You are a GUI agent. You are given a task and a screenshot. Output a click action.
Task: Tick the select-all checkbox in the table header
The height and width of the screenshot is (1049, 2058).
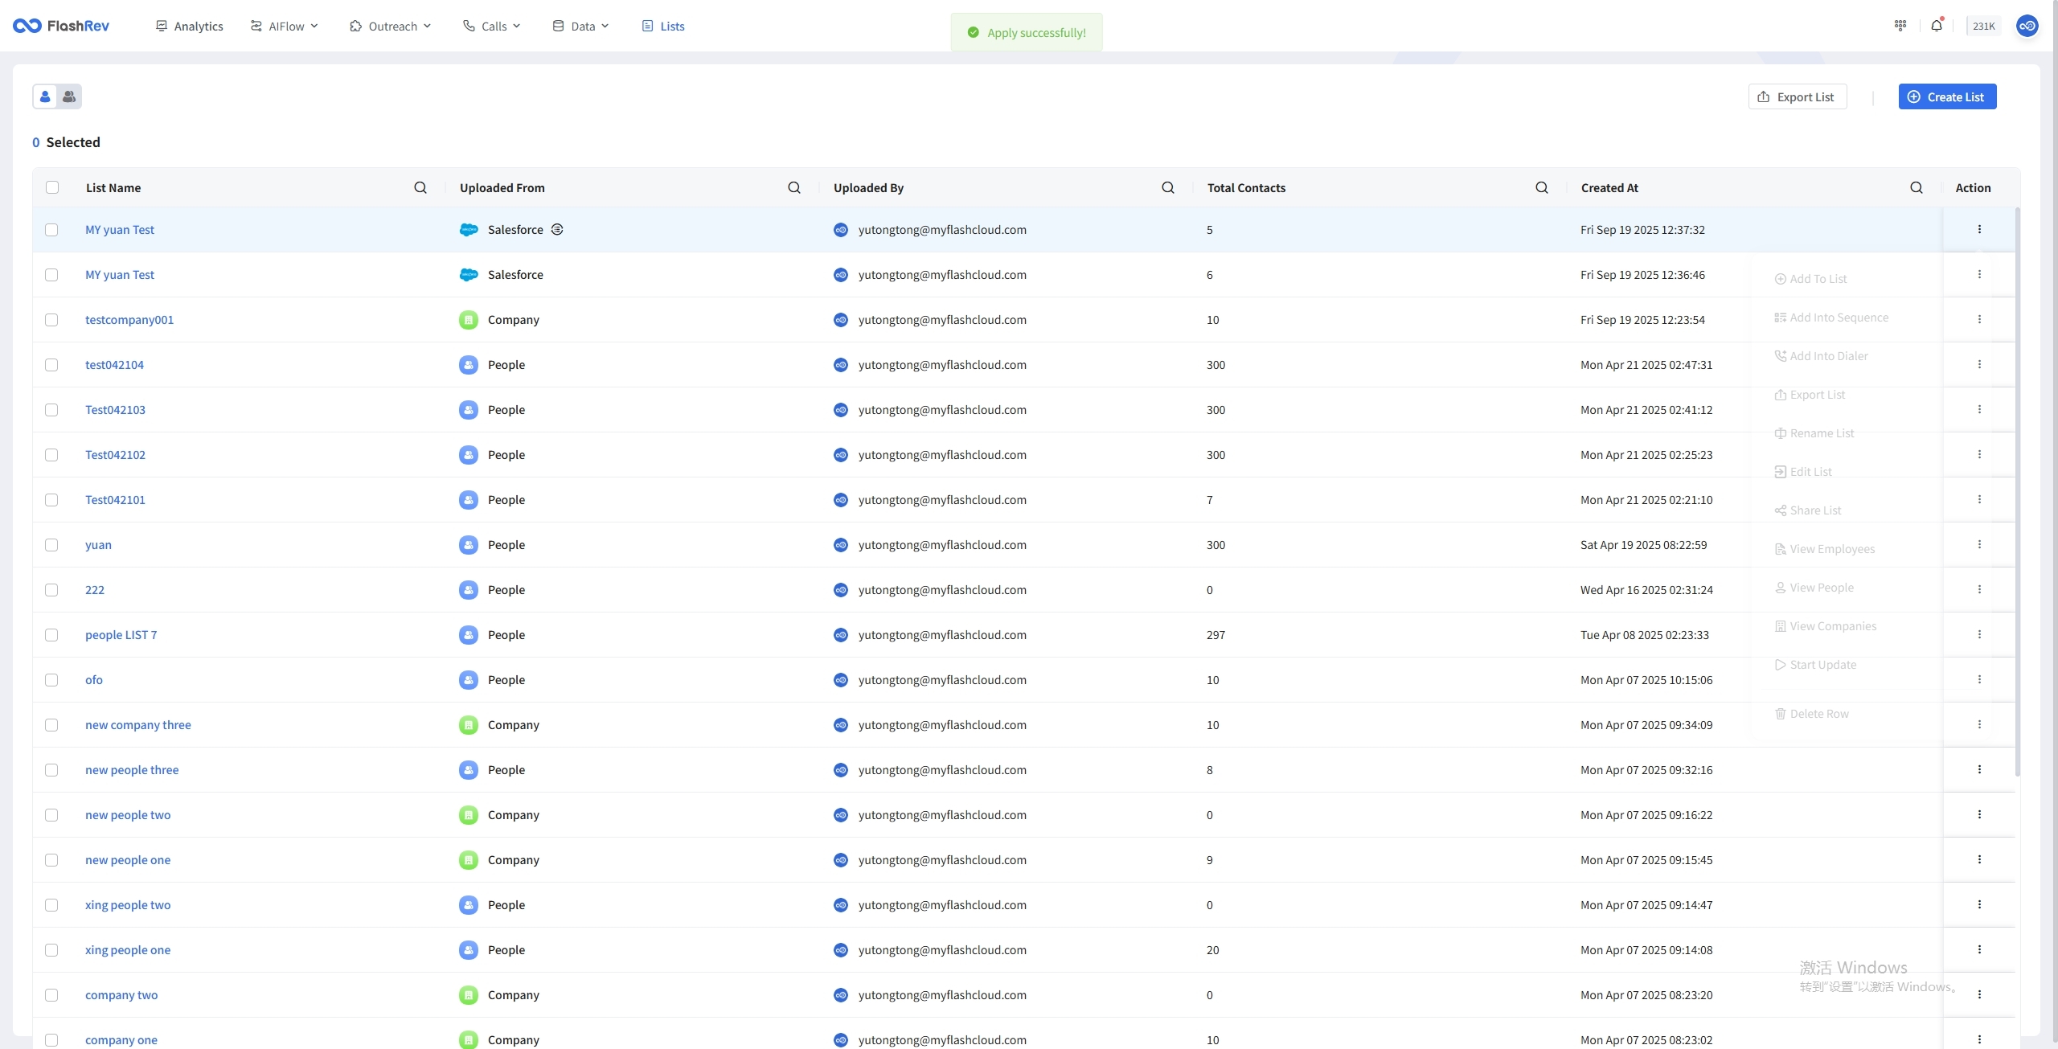(x=52, y=187)
